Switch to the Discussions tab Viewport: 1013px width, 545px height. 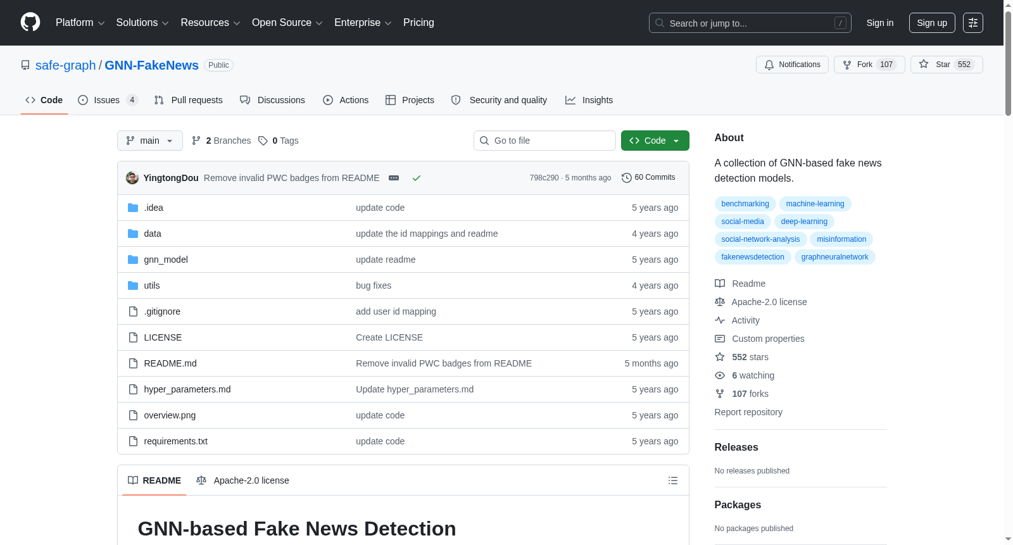[x=273, y=100]
